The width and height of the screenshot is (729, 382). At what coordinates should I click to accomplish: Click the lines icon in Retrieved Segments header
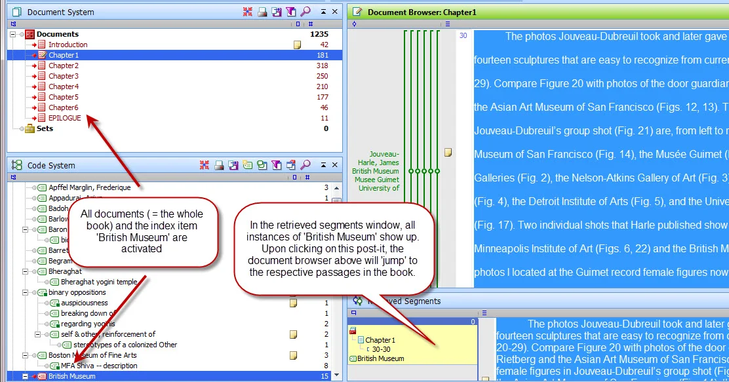point(484,313)
